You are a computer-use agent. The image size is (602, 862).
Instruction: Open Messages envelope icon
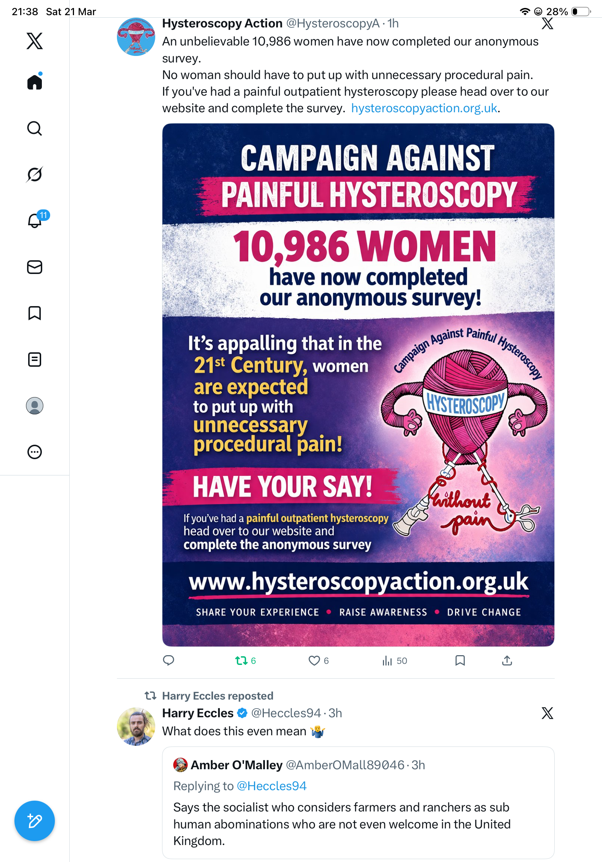35,267
